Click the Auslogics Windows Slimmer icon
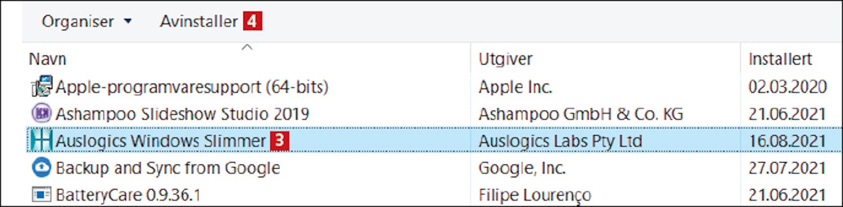 41,141
